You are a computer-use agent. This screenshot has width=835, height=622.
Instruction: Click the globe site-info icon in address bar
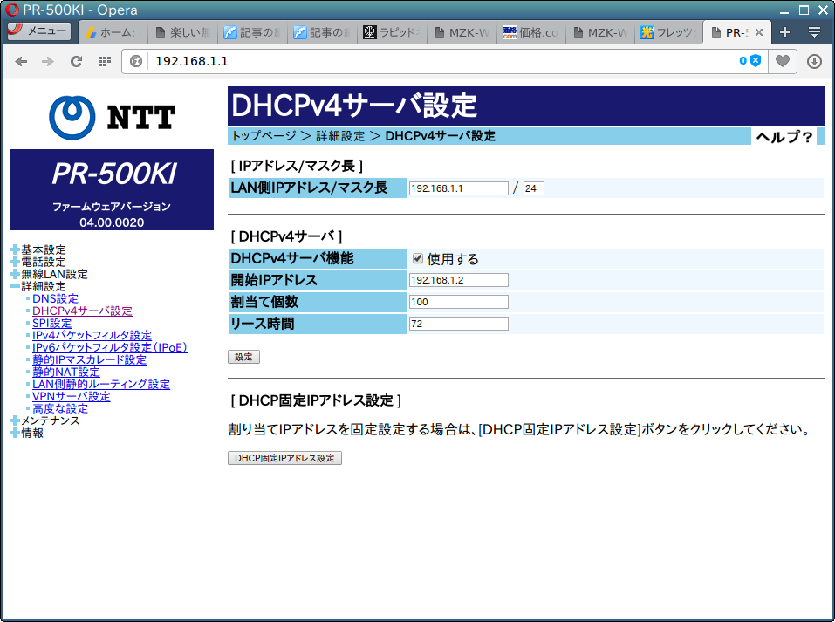136,61
